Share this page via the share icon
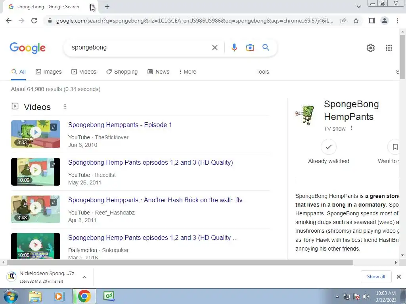 (x=343, y=21)
